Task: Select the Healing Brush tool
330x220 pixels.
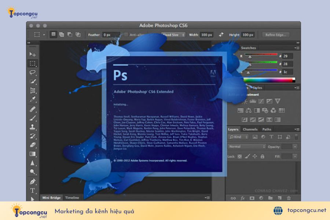Action: (33, 109)
